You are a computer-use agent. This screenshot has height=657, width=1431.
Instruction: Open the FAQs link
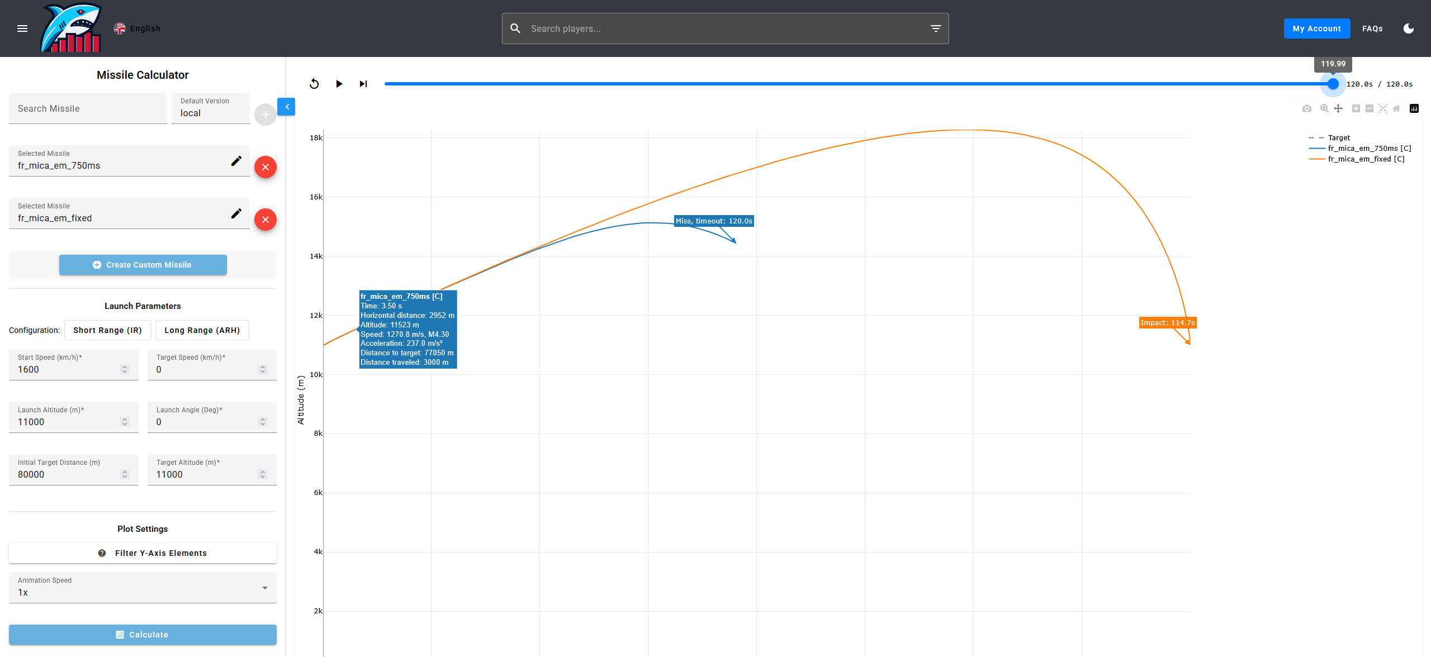[1372, 28]
